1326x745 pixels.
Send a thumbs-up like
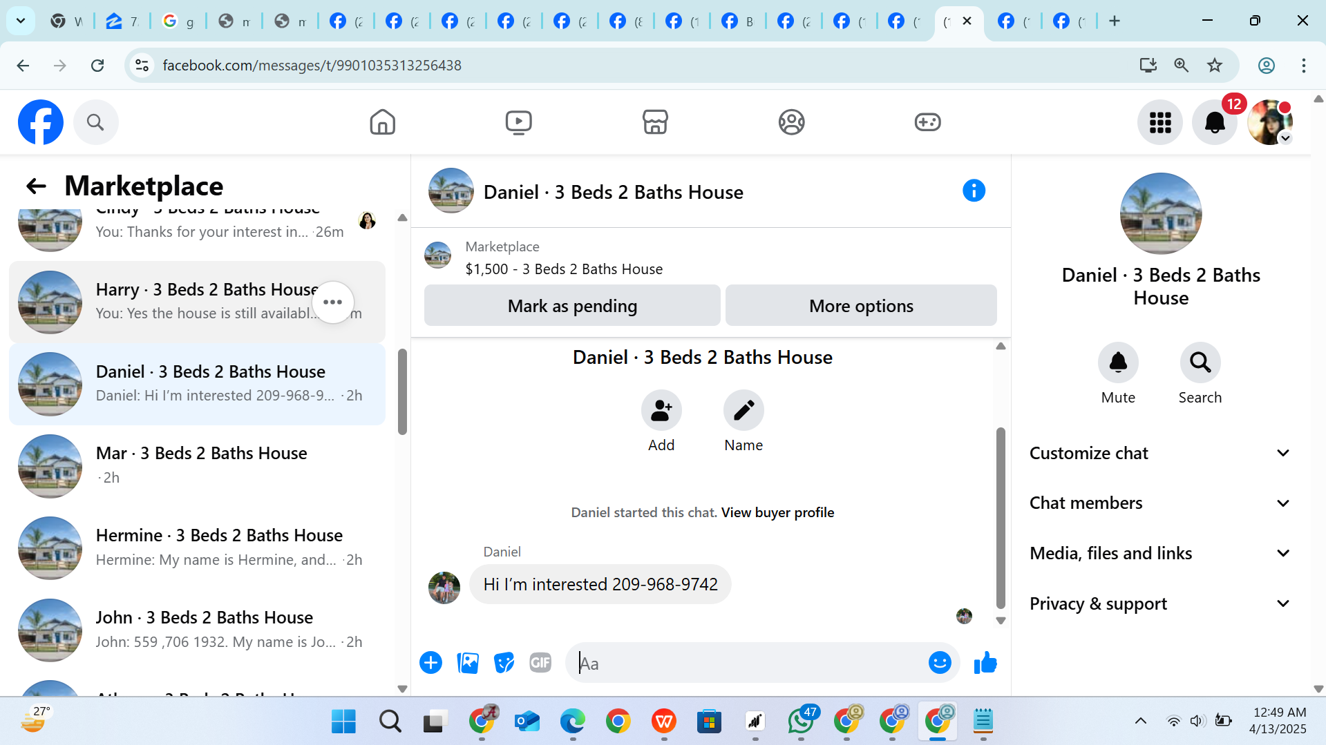(x=985, y=663)
